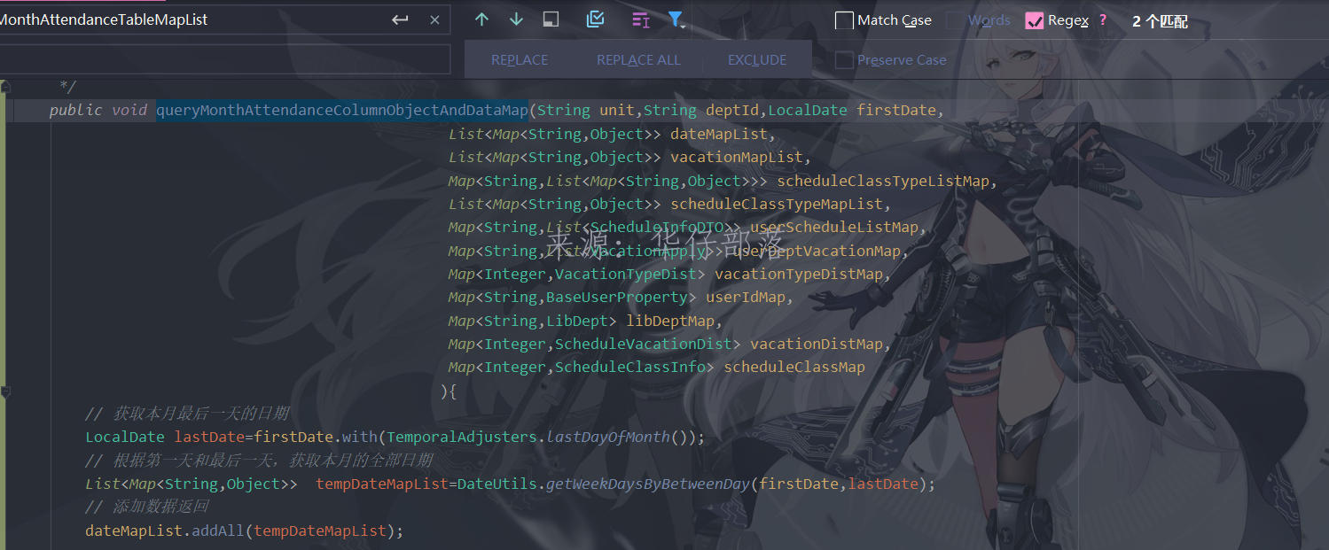This screenshot has width=1329, height=550.
Task: Click the "ScheduleClassInfo" type name
Action: point(630,367)
